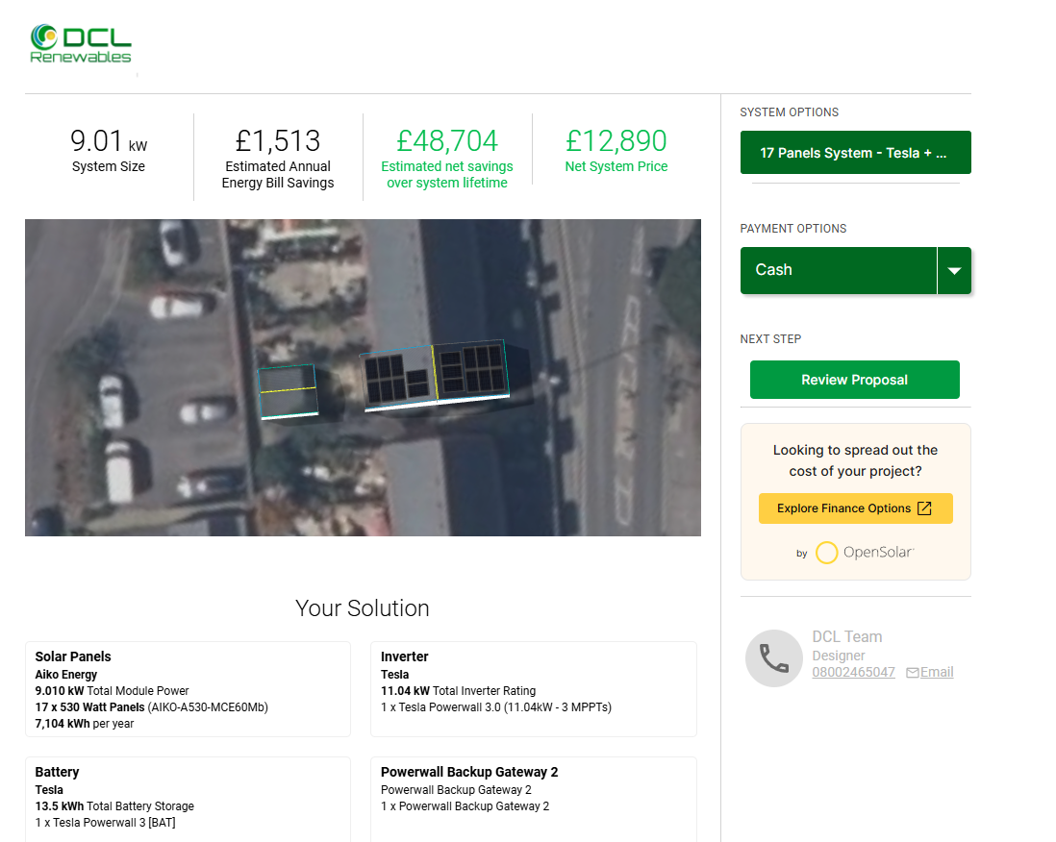The width and height of the screenshot is (1056, 842).
Task: Click 1 x Powerwall Backup Gateway 2 line
Action: (465, 806)
